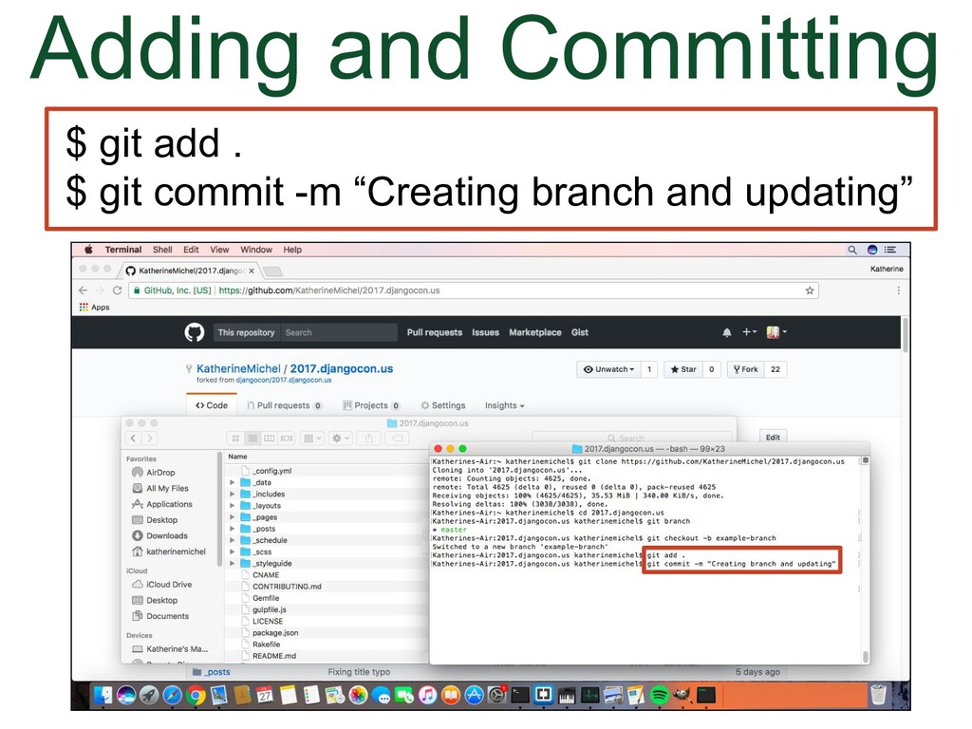Switch to the Pull requests repository tab

284,405
